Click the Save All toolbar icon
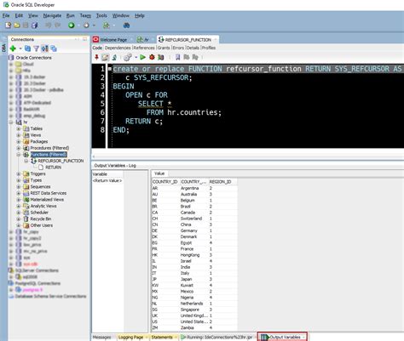Viewport: 404px width, 341px height. pos(34,26)
